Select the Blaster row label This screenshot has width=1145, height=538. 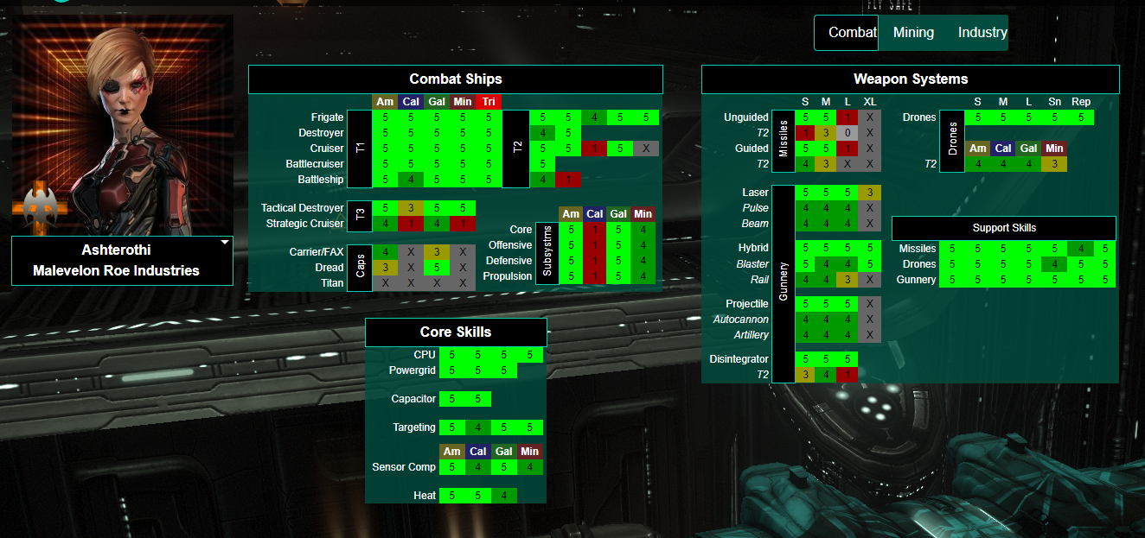(x=752, y=264)
